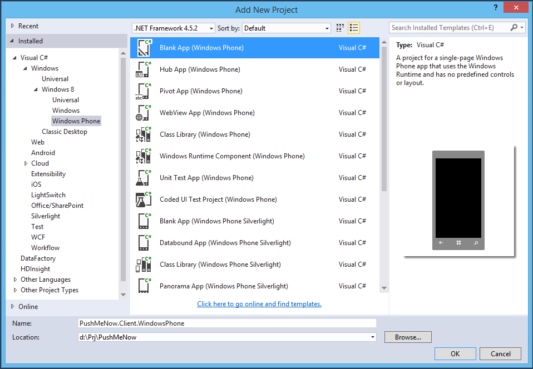This screenshot has width=533, height=369.
Task: Select the Android category
Action: coord(43,153)
